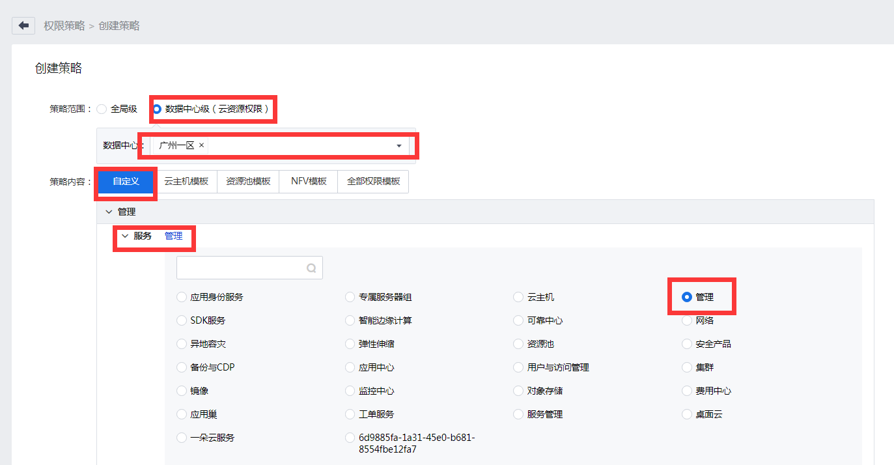
Task: Click the search magnifier icon
Action: point(311,268)
